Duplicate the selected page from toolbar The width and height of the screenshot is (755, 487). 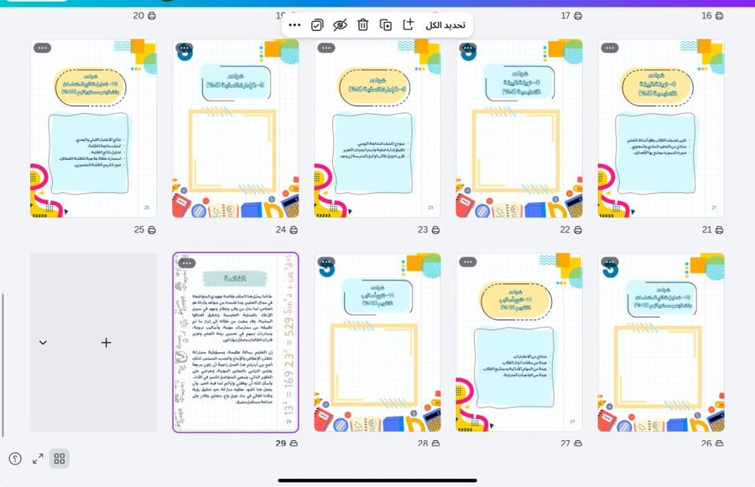385,24
